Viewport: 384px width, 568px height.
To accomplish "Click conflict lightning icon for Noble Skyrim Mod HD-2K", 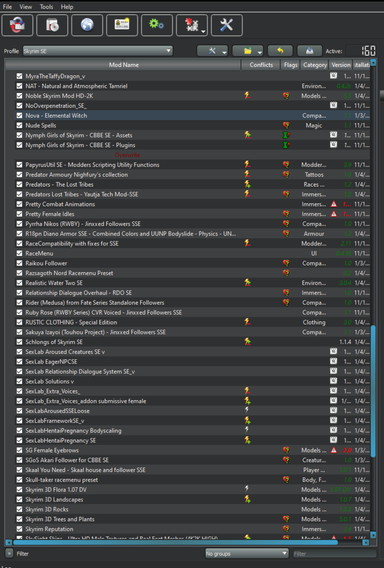I will tap(247, 96).
